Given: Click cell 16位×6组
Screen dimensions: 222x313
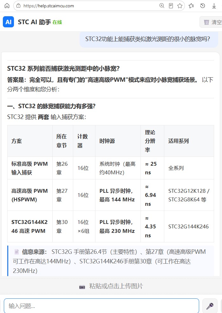Looking at the screenshot, I should coord(84,226).
